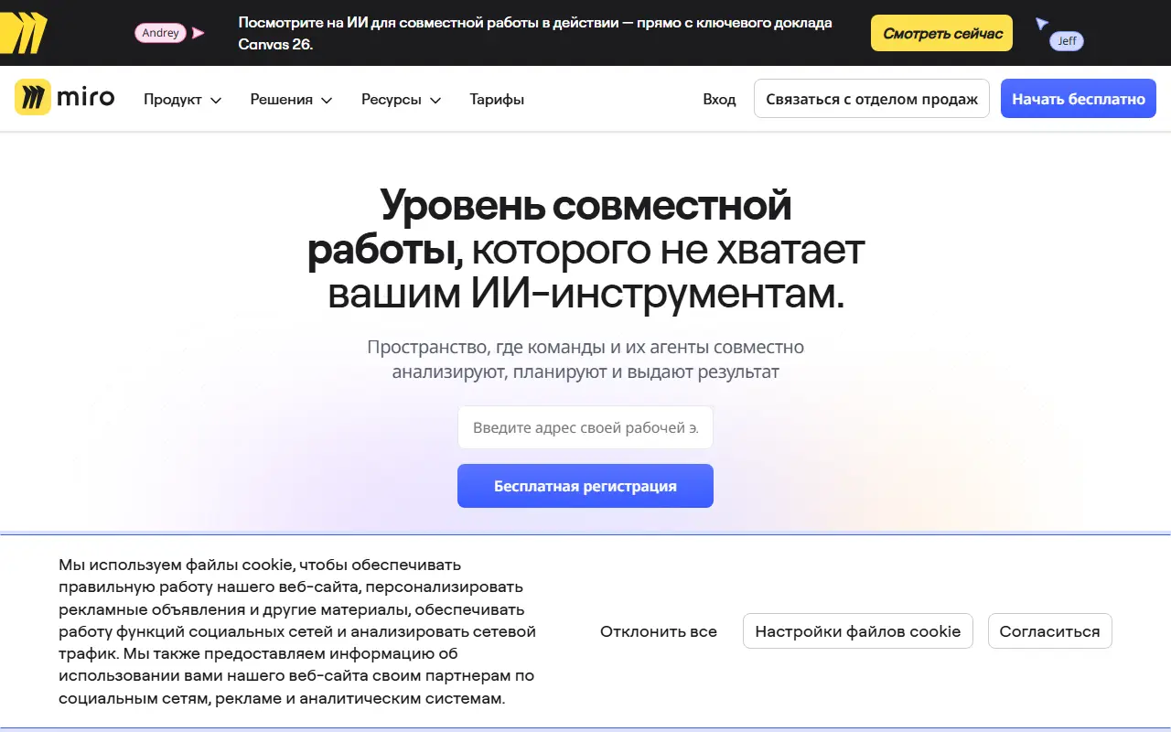Click the Смотреть сейчас yellow button
1171x732 pixels.
pyautogui.click(x=941, y=33)
